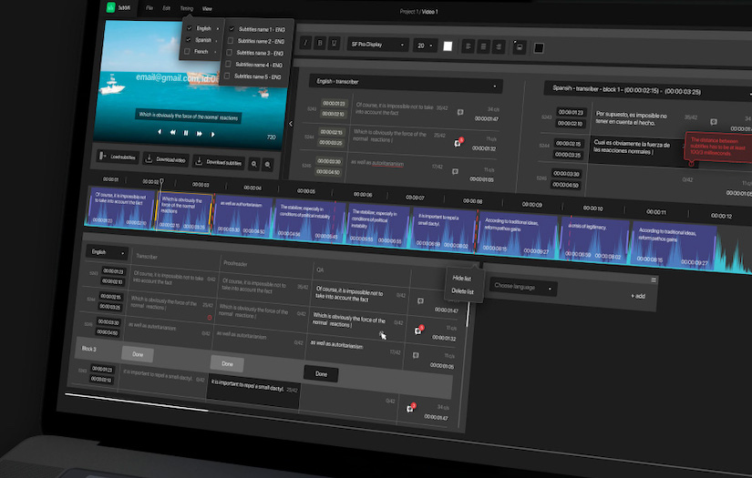Open badged comment icon in Block 3 row
Screen dimensions: 752x478
pos(410,408)
